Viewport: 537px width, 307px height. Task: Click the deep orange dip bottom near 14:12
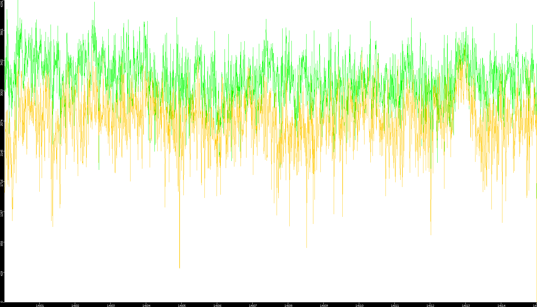(x=431, y=234)
